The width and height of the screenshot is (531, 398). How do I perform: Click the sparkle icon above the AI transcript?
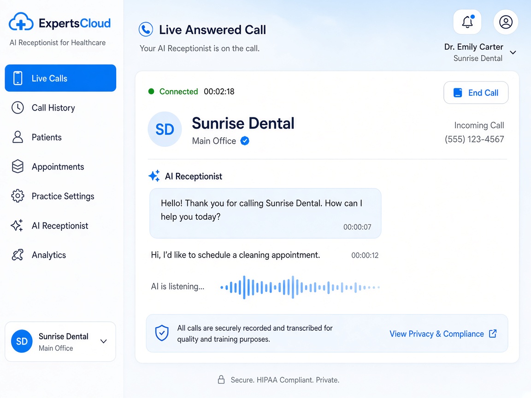pos(154,176)
